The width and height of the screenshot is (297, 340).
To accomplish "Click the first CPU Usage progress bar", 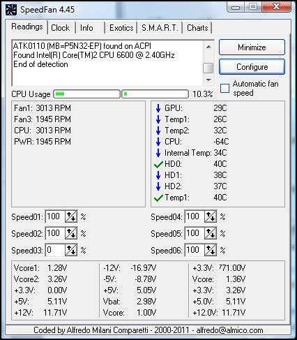I will coord(86,94).
